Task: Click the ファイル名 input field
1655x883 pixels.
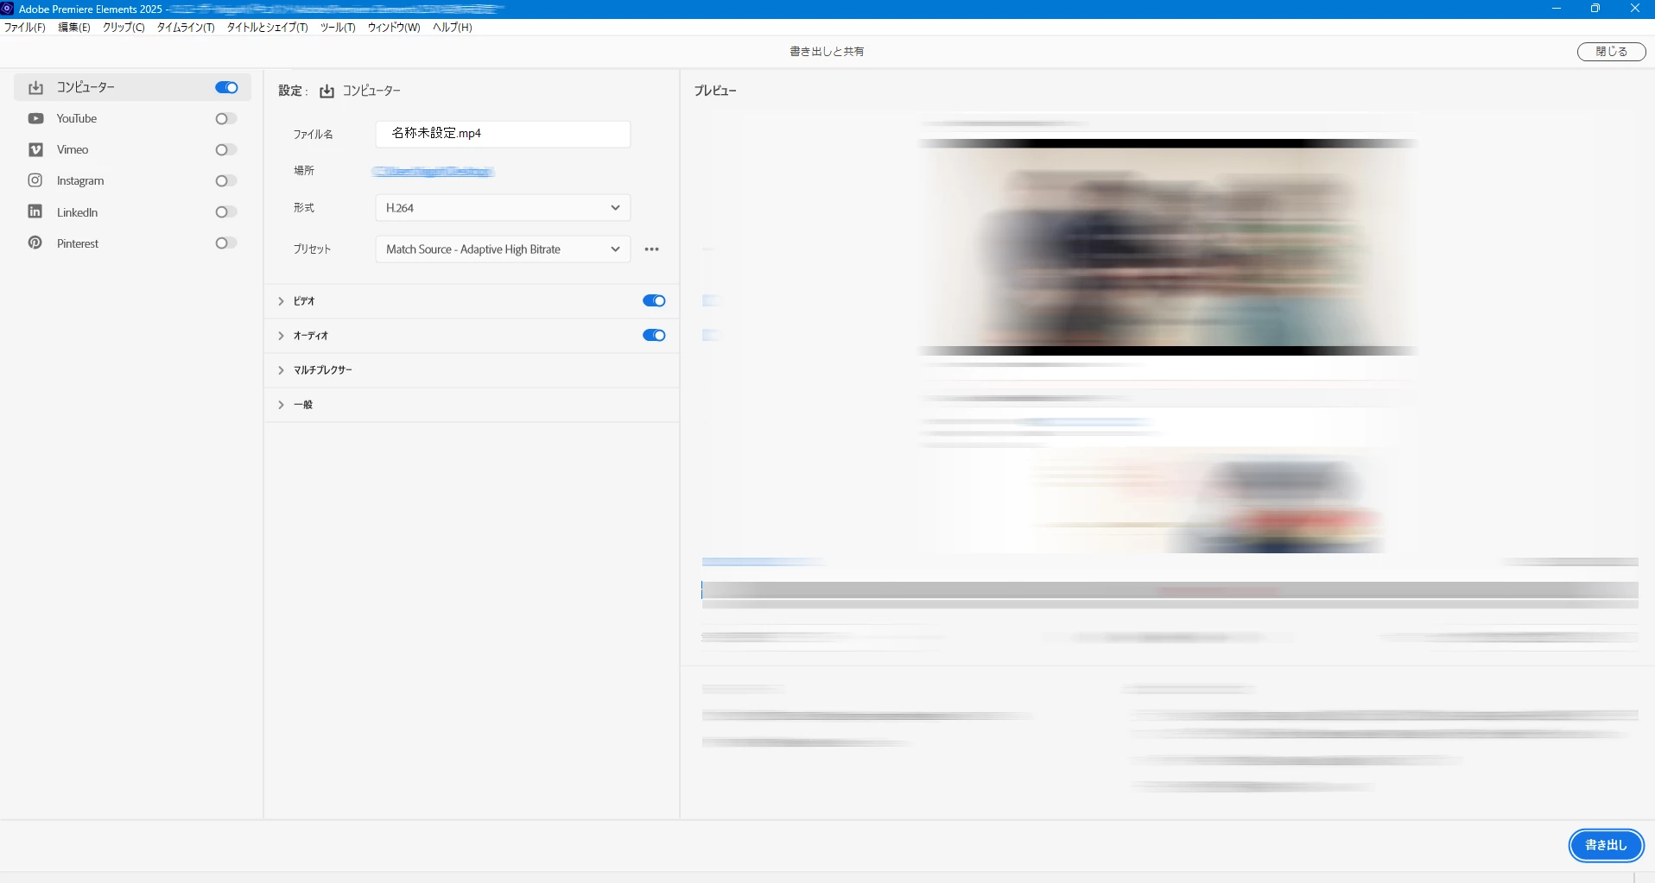Action: click(503, 134)
